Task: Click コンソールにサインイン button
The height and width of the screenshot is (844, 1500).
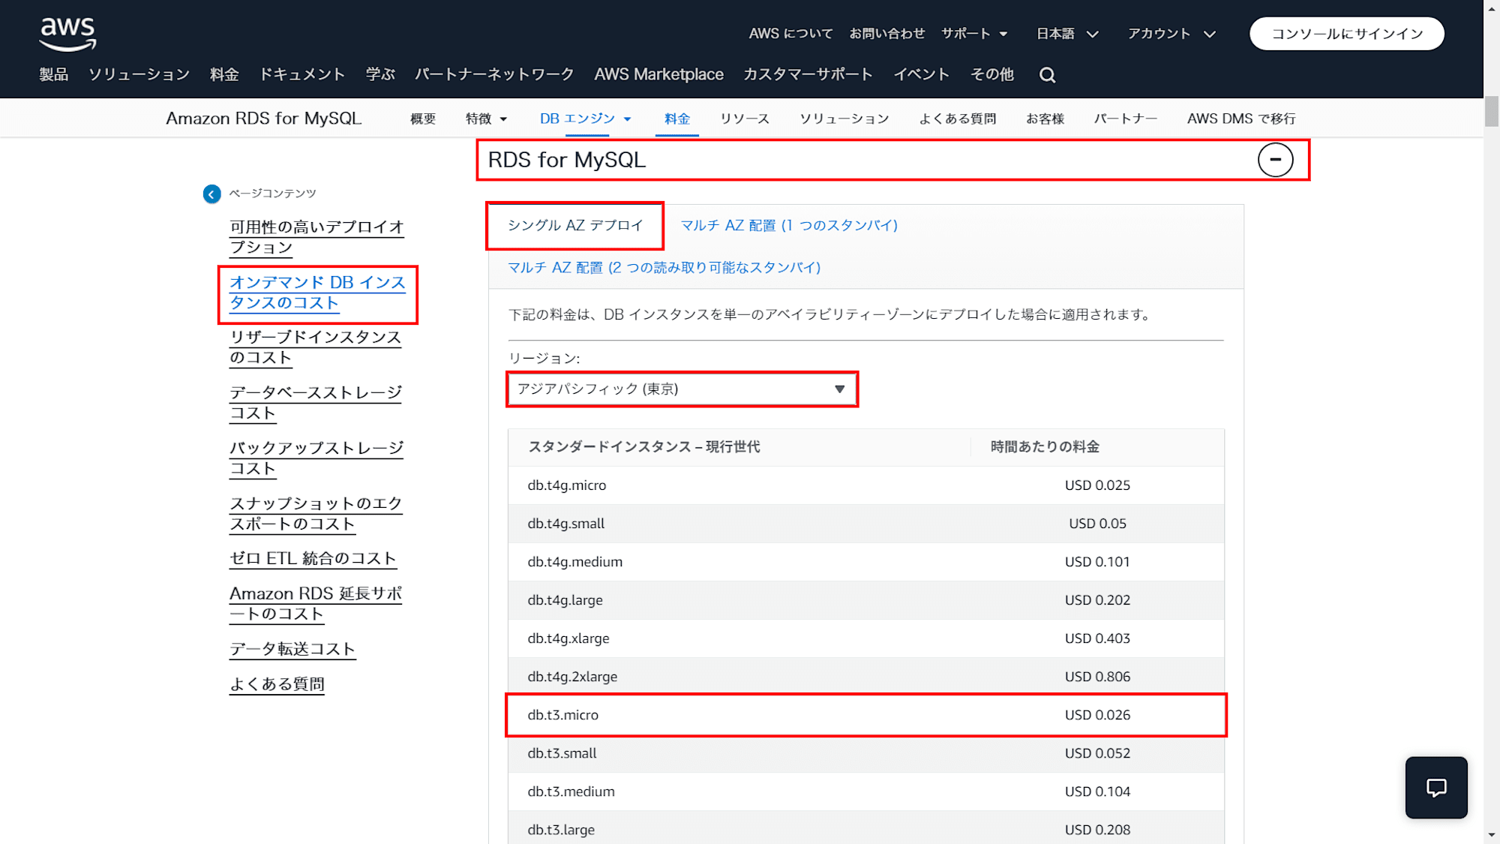Action: (x=1347, y=34)
